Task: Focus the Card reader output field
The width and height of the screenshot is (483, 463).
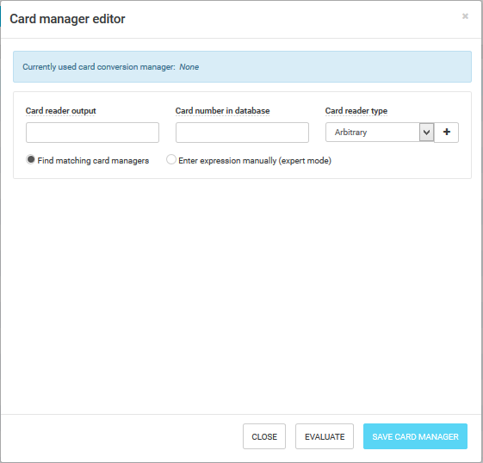Action: tap(92, 133)
